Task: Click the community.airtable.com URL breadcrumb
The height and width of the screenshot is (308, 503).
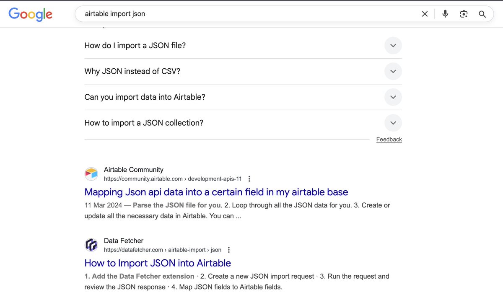Action: coord(173,179)
